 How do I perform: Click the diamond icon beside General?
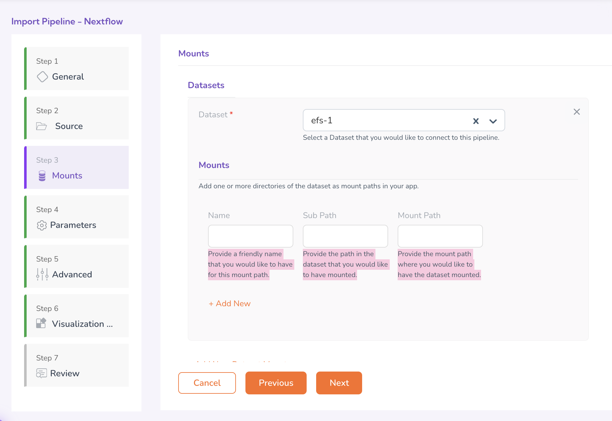pyautogui.click(x=42, y=77)
